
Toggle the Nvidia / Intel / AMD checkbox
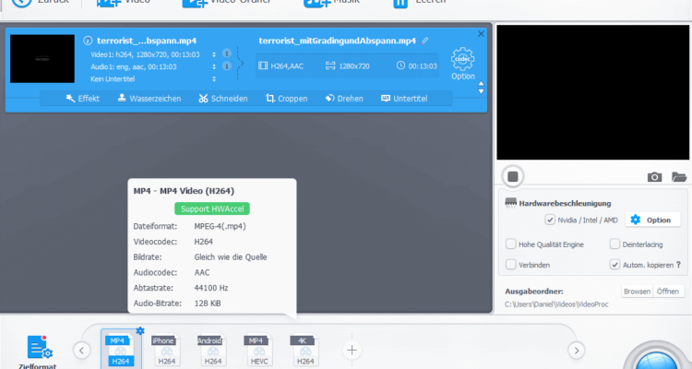(550, 220)
